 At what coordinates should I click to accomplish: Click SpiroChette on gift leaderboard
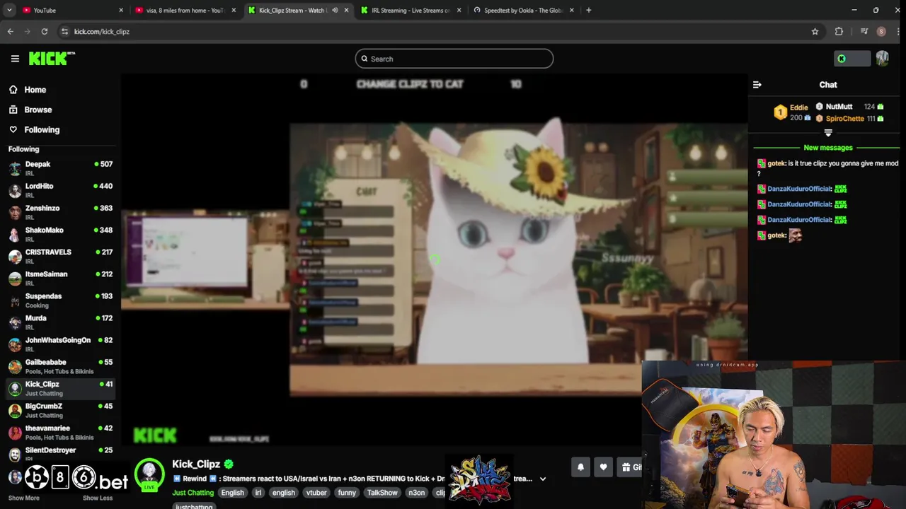point(844,119)
